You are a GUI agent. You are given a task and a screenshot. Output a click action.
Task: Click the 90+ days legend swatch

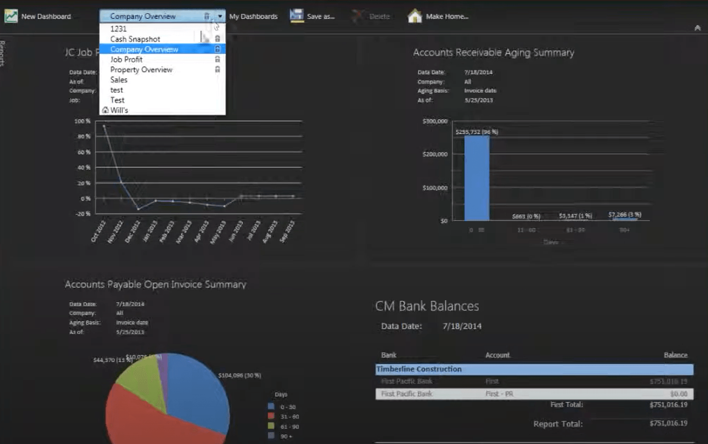pos(271,436)
